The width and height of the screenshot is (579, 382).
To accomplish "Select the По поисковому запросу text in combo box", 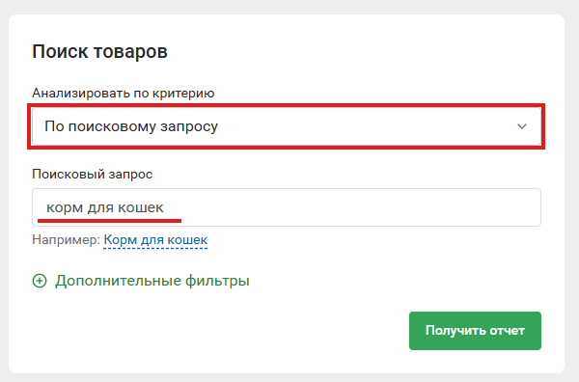I will [x=131, y=126].
